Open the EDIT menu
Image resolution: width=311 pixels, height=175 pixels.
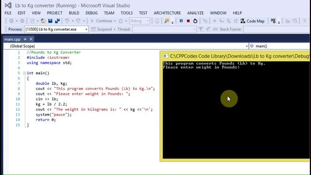pos(21,13)
